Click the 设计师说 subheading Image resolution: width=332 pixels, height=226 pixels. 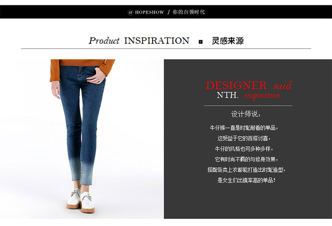[246, 114]
